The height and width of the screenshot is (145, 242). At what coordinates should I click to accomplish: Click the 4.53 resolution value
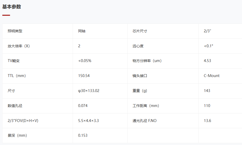point(207,61)
